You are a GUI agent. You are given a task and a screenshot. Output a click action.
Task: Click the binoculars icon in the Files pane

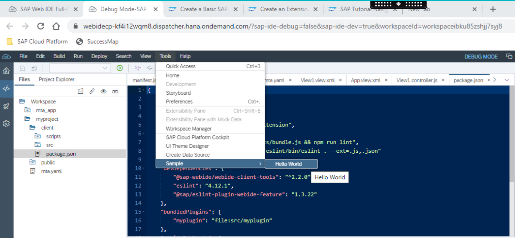click(x=115, y=91)
